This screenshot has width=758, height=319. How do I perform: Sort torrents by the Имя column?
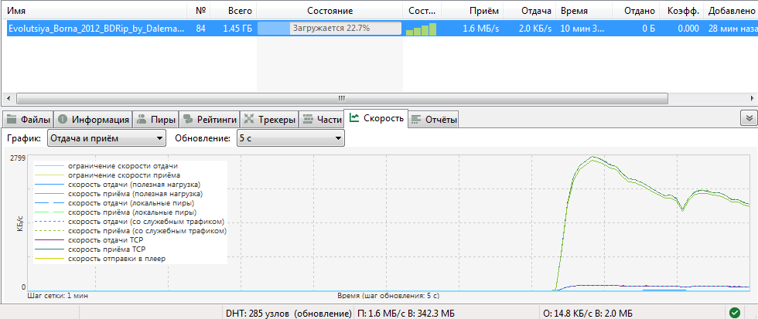pyautogui.click(x=94, y=11)
